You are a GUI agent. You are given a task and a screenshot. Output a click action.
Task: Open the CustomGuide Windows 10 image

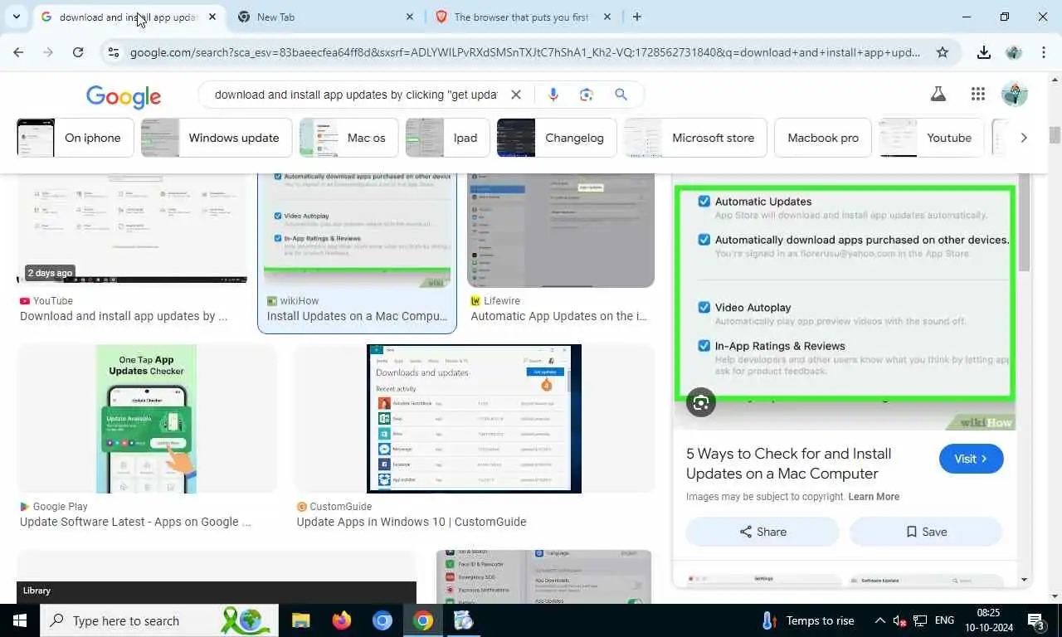tap(474, 419)
